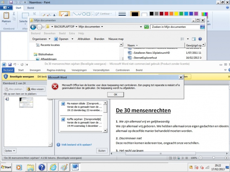The height and width of the screenshot is (172, 230).
Task: Select file ~$stalleren Nero 10platinumHD
Action: click(x=151, y=53)
